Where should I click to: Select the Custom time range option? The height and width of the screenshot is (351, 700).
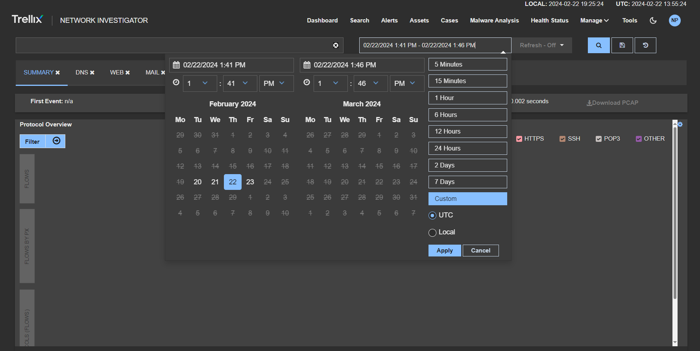coord(467,199)
